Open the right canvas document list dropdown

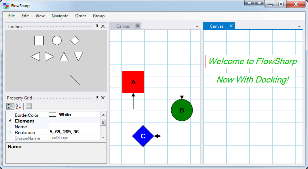coord(299,27)
